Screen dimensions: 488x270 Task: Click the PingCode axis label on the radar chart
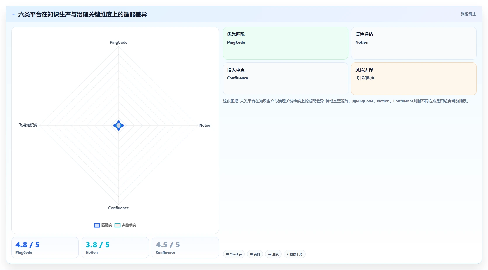click(x=118, y=42)
